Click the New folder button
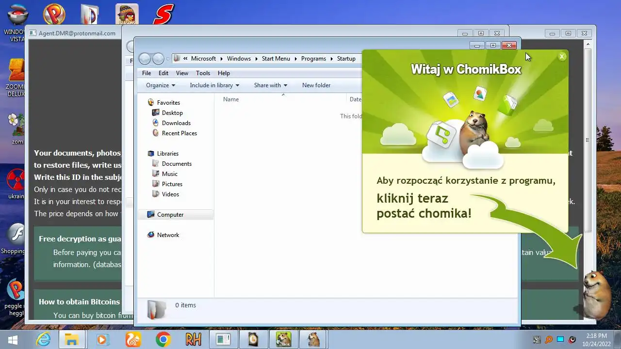 pos(316,85)
